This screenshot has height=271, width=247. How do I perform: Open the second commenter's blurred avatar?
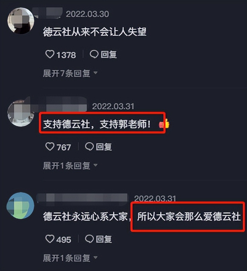(21, 113)
